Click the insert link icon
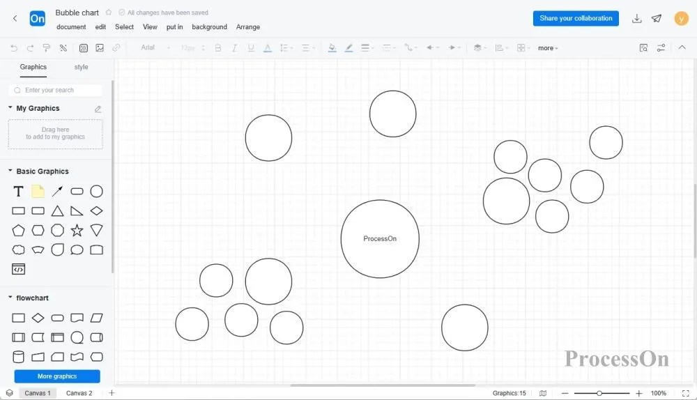The width and height of the screenshot is (697, 400). (x=116, y=48)
